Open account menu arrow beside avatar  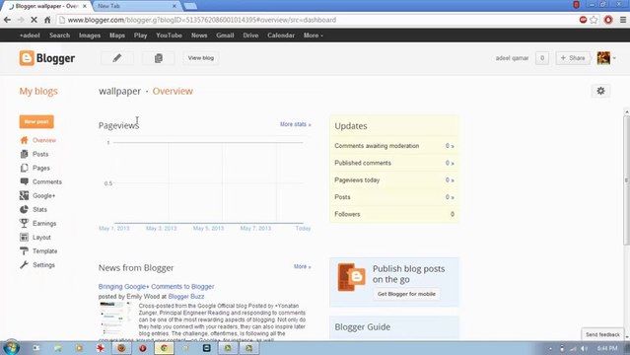(x=614, y=58)
